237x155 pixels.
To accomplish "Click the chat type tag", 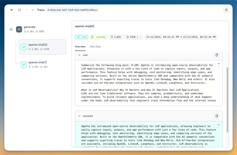I will coord(81,37).
